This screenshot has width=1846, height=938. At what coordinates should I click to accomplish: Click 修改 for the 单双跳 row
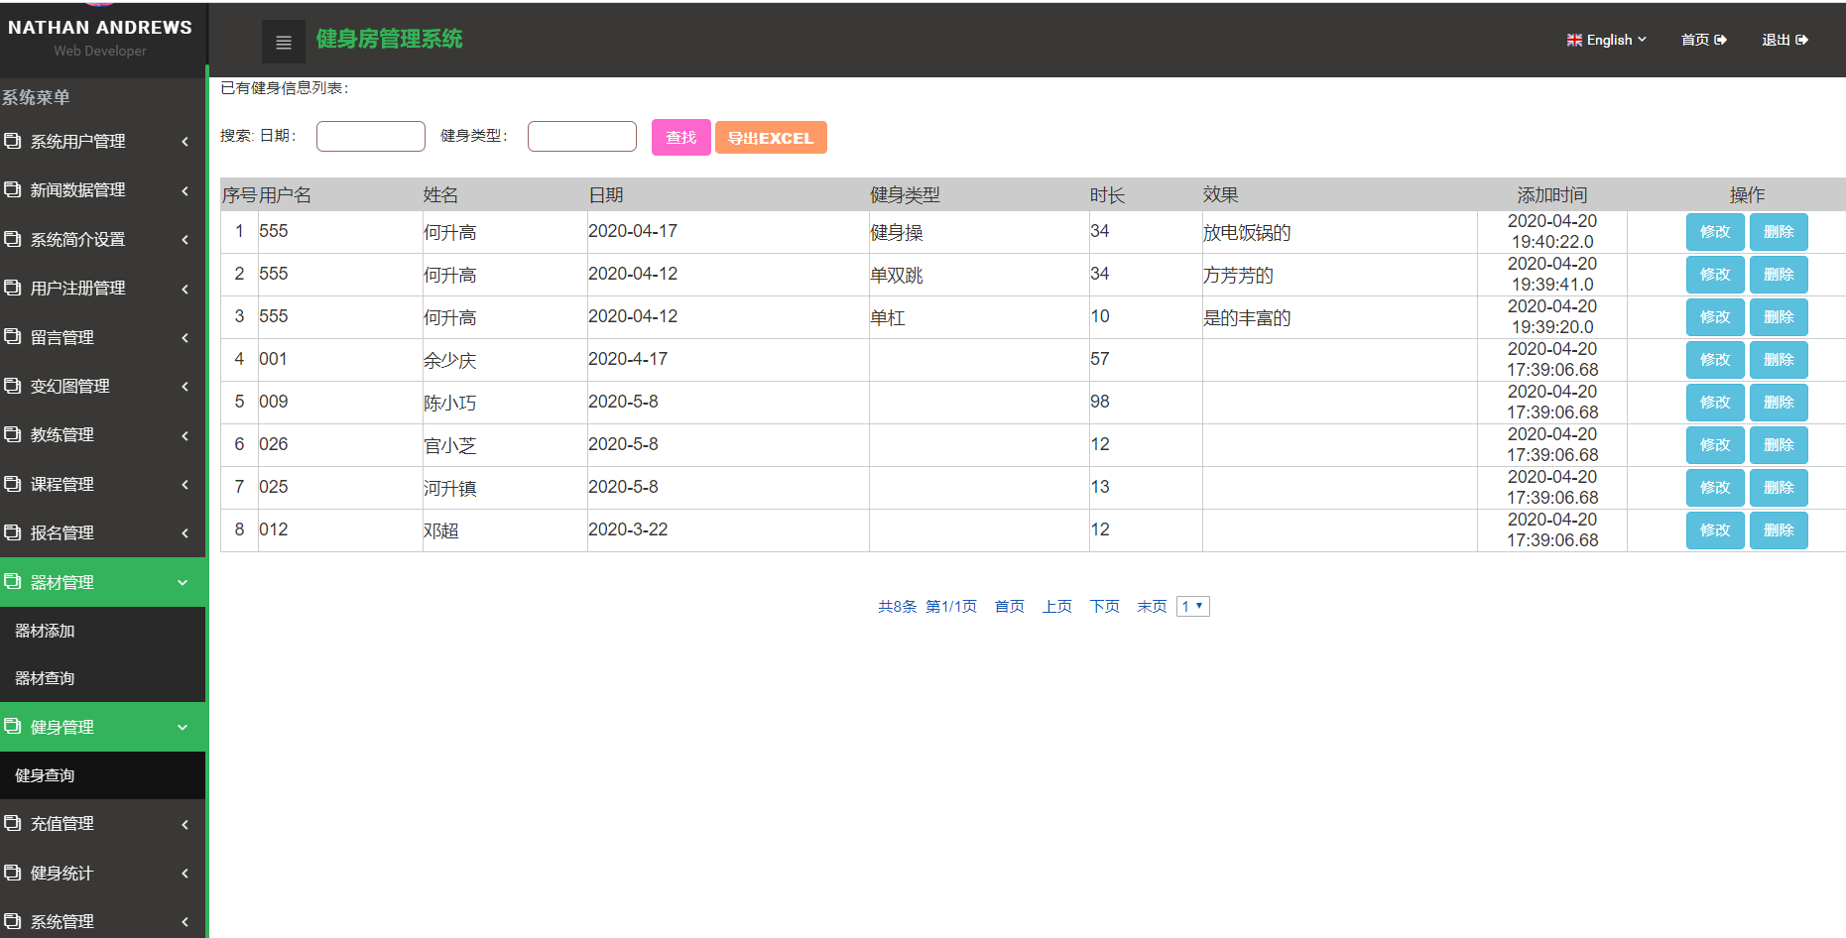(1715, 275)
